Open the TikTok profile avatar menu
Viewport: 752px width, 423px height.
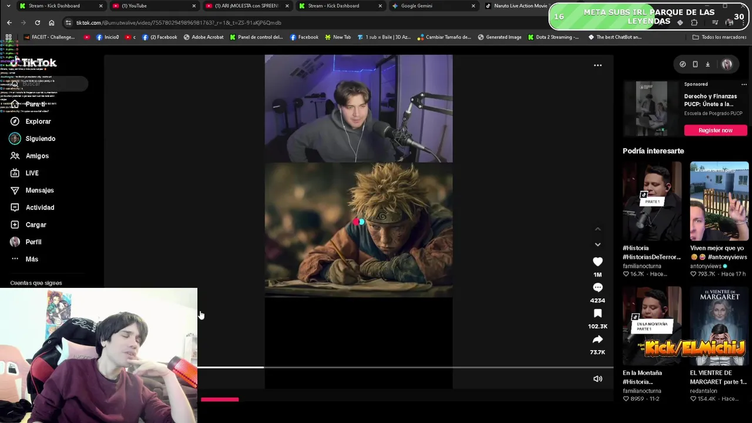(x=727, y=65)
